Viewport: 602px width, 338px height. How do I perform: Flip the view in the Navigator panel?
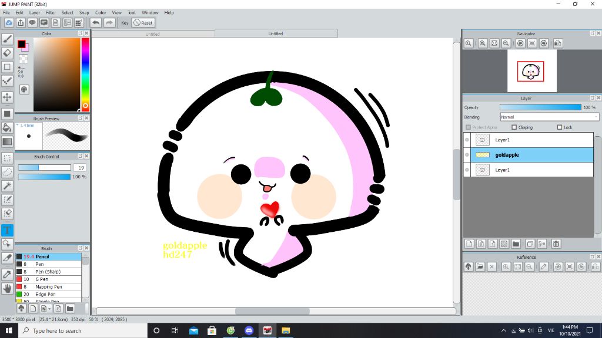pyautogui.click(x=558, y=43)
